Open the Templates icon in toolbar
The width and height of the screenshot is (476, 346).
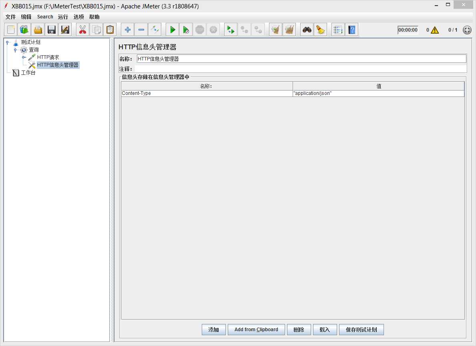(24, 30)
